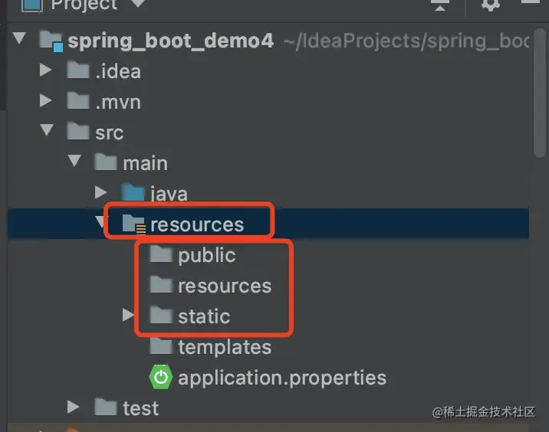Collapse the main folder
The width and height of the screenshot is (549, 432).
(74, 161)
